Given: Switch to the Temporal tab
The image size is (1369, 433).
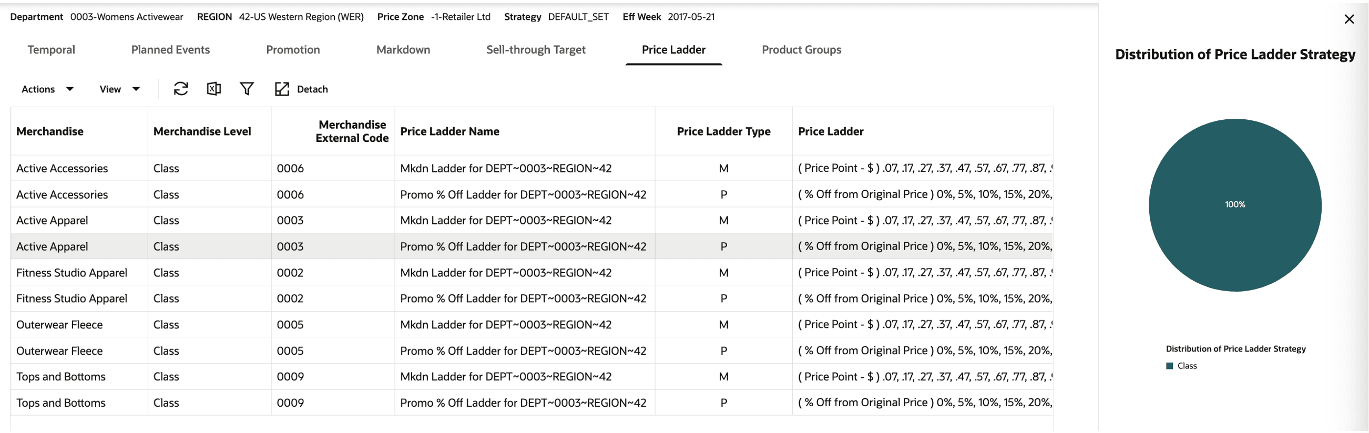Looking at the screenshot, I should [51, 49].
